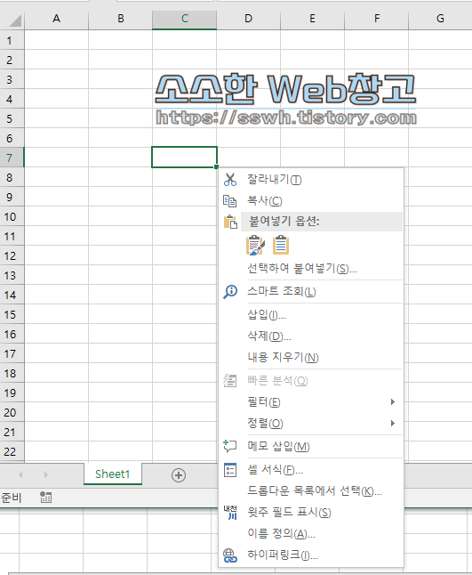
Task: Select row 18 header
Action: point(12,373)
